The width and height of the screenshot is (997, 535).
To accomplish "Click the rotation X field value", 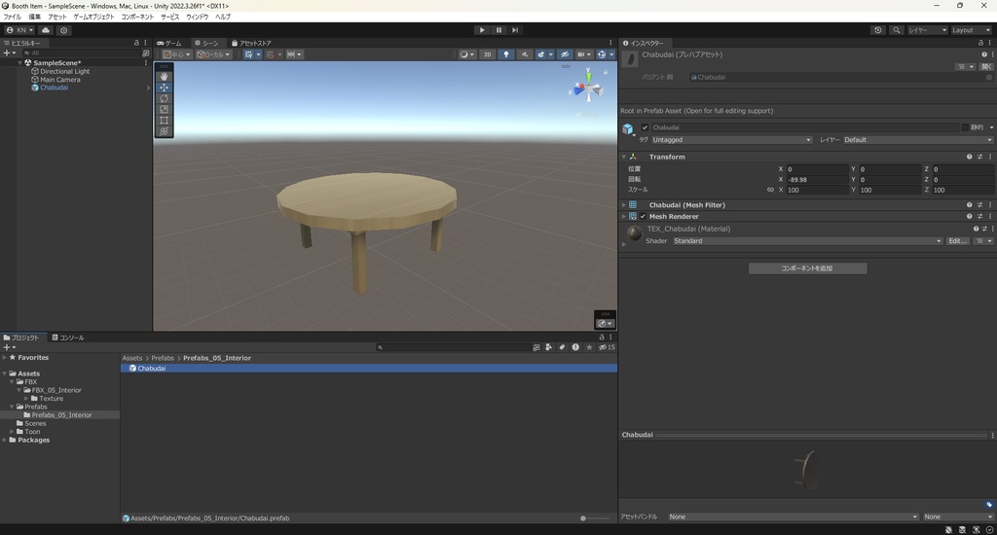I will click(817, 180).
